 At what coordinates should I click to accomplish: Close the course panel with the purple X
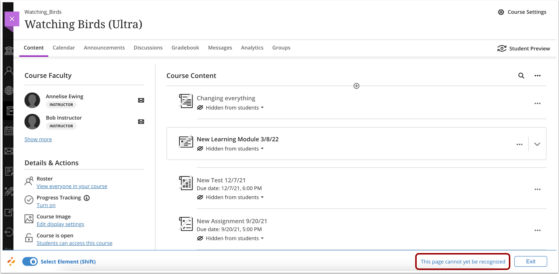[x=12, y=19]
